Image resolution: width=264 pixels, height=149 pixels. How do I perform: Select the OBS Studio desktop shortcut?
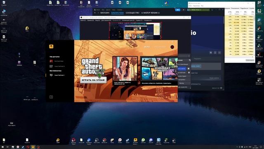pos(97,141)
